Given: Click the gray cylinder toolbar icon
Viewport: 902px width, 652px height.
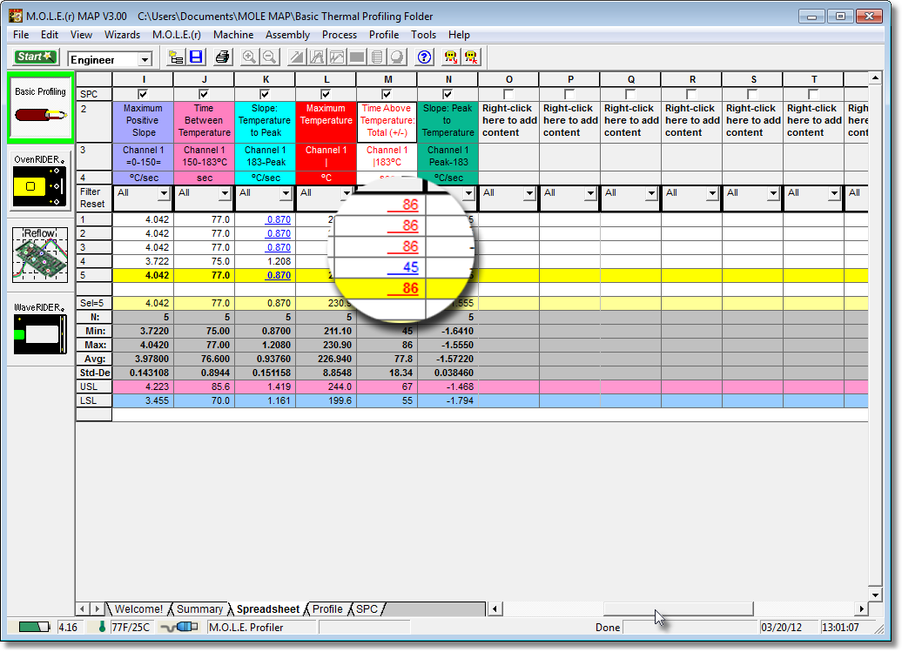Looking at the screenshot, I should tap(377, 57).
